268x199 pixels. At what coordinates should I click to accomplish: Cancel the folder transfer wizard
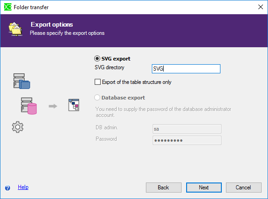(x=244, y=188)
